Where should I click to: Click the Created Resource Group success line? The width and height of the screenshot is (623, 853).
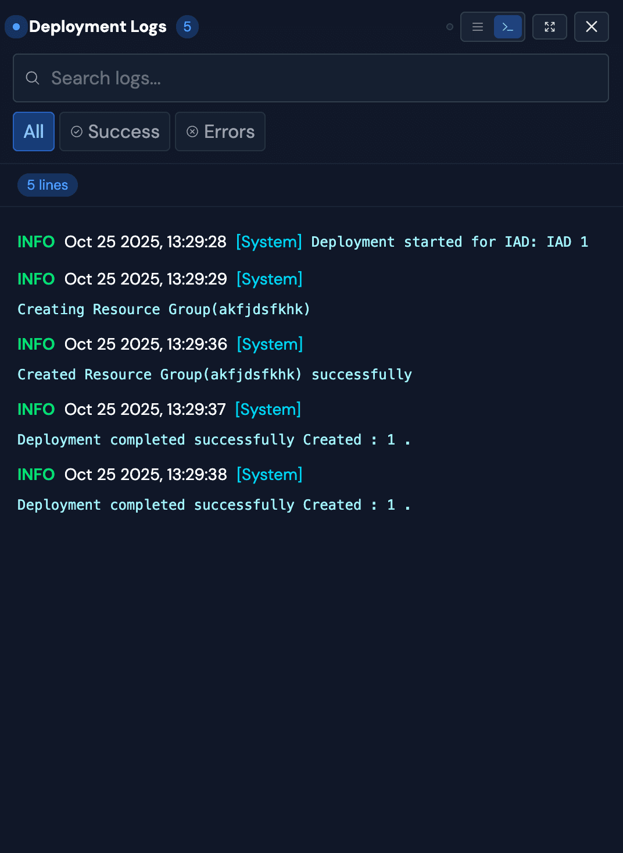[214, 374]
